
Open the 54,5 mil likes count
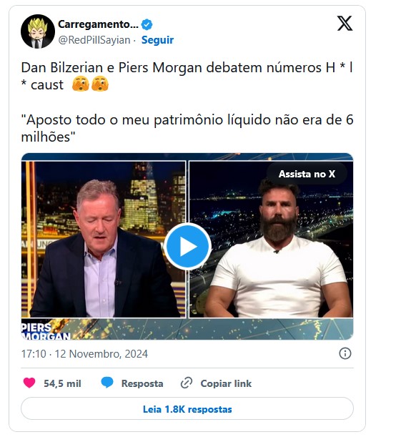click(62, 383)
